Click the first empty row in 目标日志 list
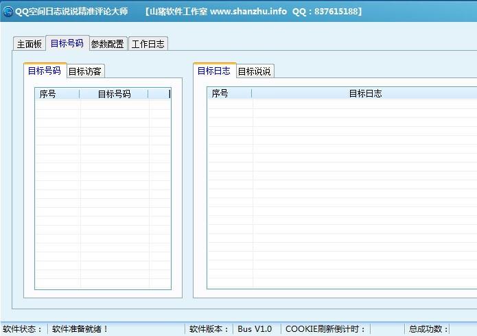The width and height of the screenshot is (477, 336). pyautogui.click(x=342, y=105)
